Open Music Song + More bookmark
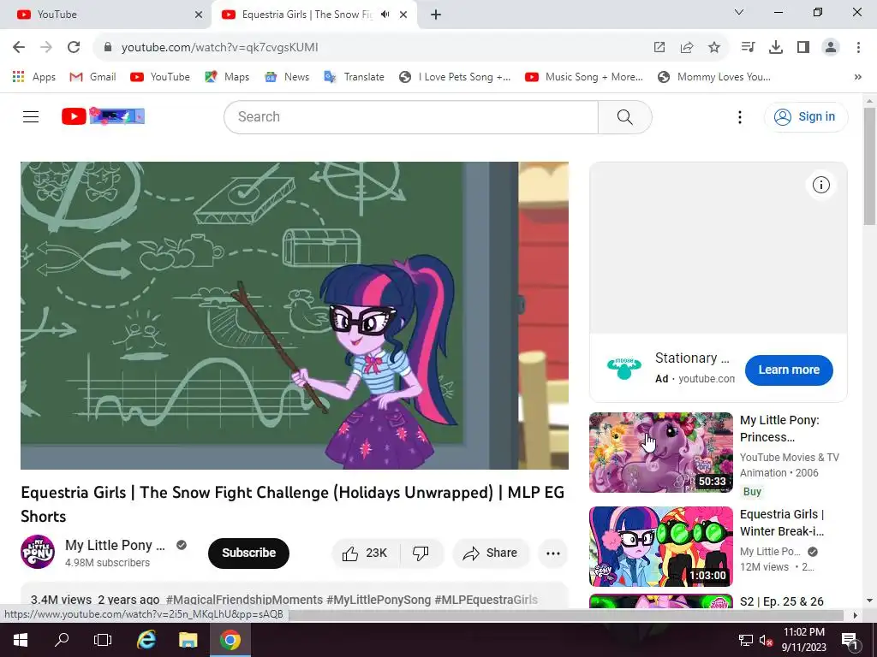Viewport: 877px width, 657px height. (584, 77)
